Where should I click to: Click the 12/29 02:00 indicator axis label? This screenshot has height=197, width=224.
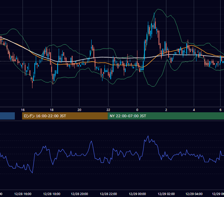point(166,194)
